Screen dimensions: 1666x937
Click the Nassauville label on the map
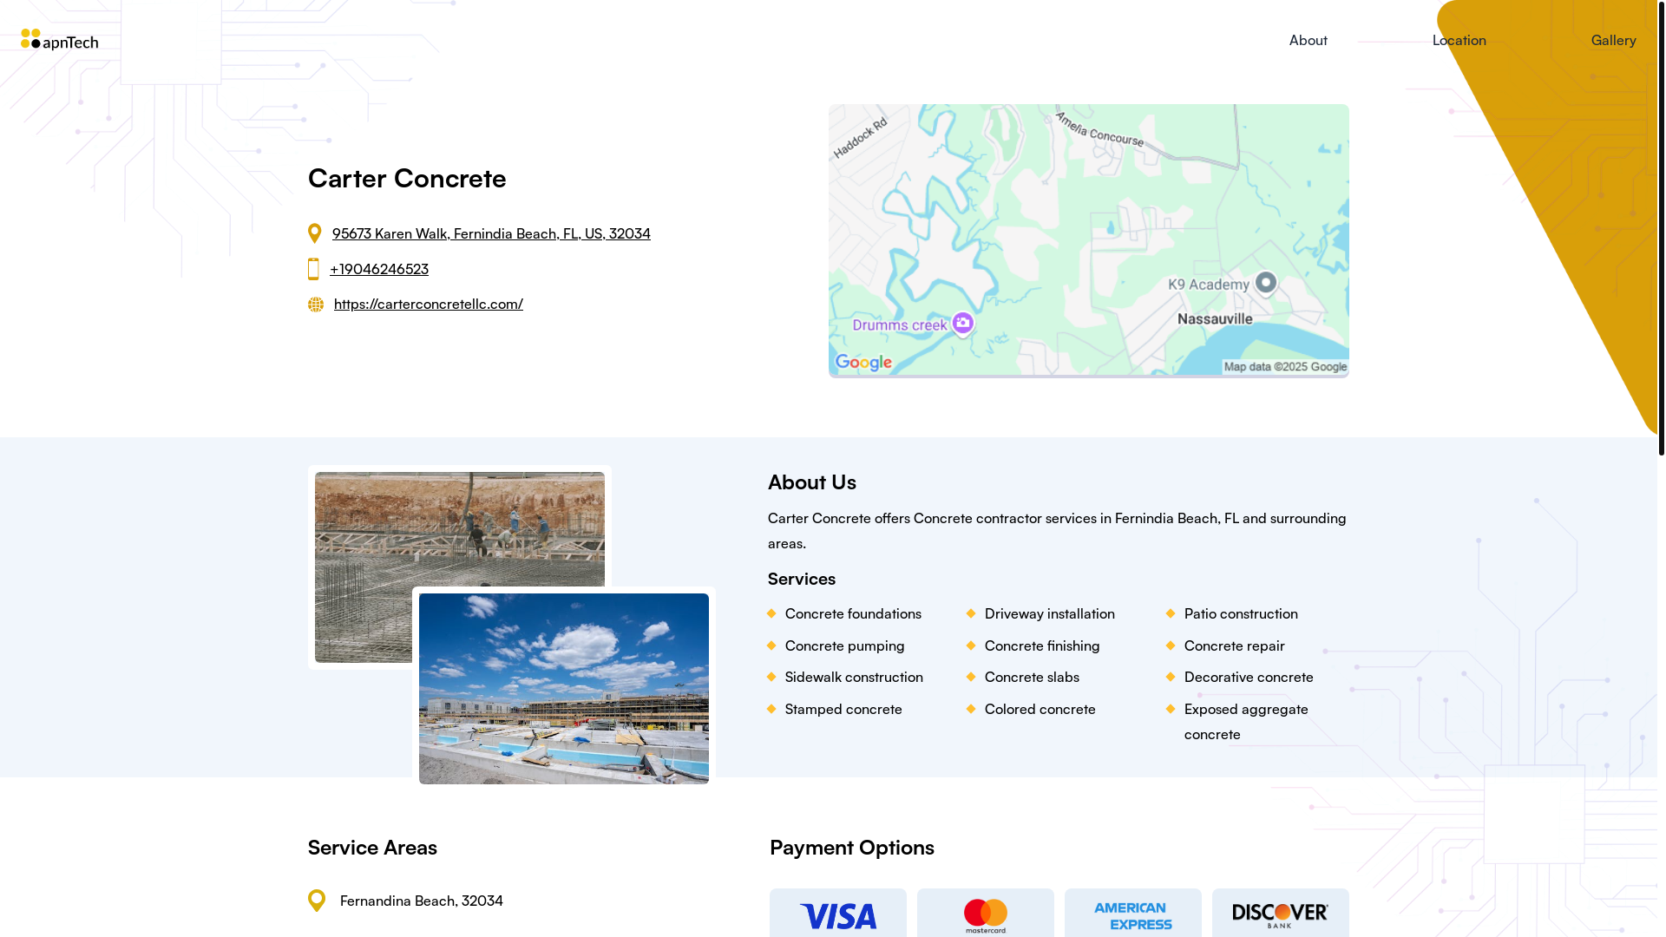[x=1215, y=319]
